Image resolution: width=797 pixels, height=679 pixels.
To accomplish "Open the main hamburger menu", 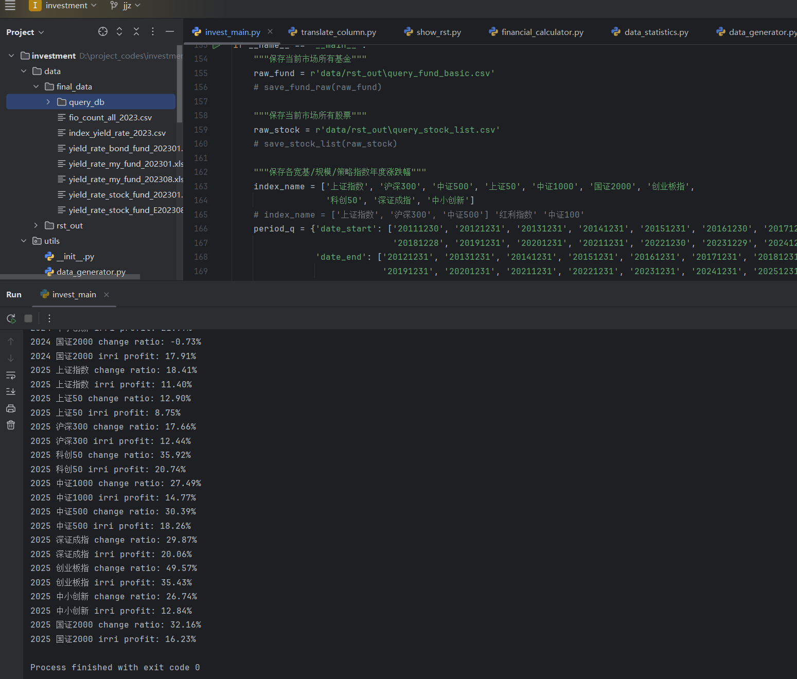I will pos(10,6).
